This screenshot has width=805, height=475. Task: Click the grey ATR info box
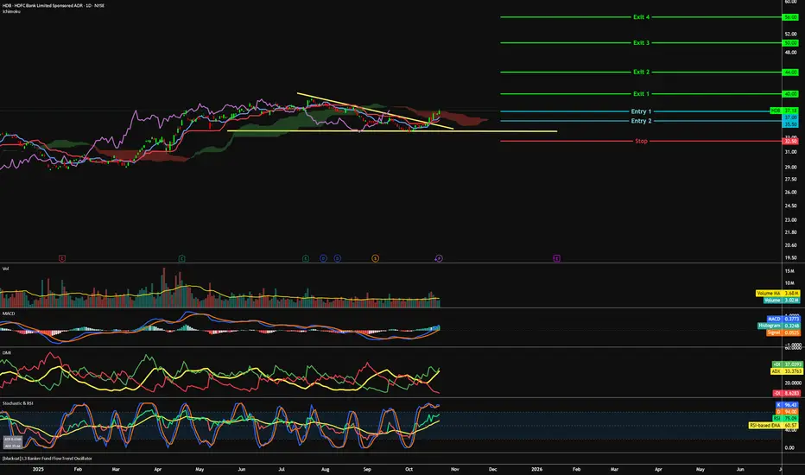click(12, 442)
